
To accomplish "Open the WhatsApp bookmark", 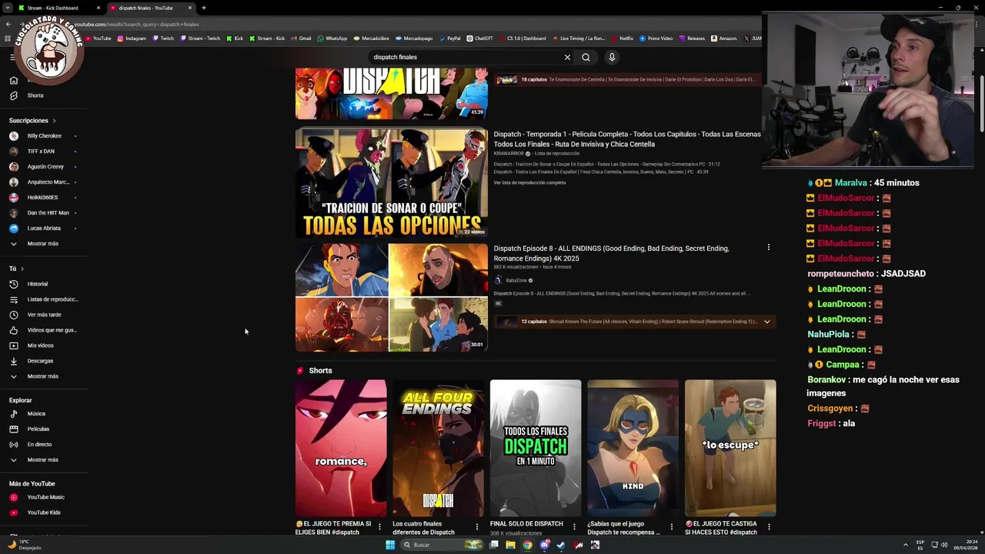I will click(332, 38).
